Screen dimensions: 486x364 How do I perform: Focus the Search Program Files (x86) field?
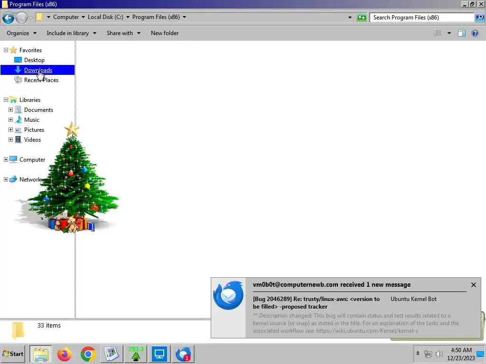pos(422,18)
